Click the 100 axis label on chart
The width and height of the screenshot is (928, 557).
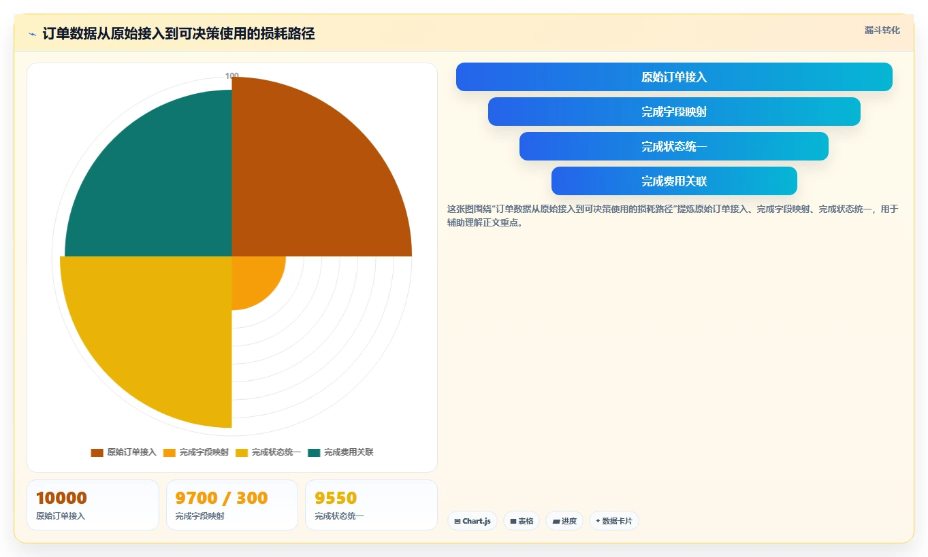232,76
